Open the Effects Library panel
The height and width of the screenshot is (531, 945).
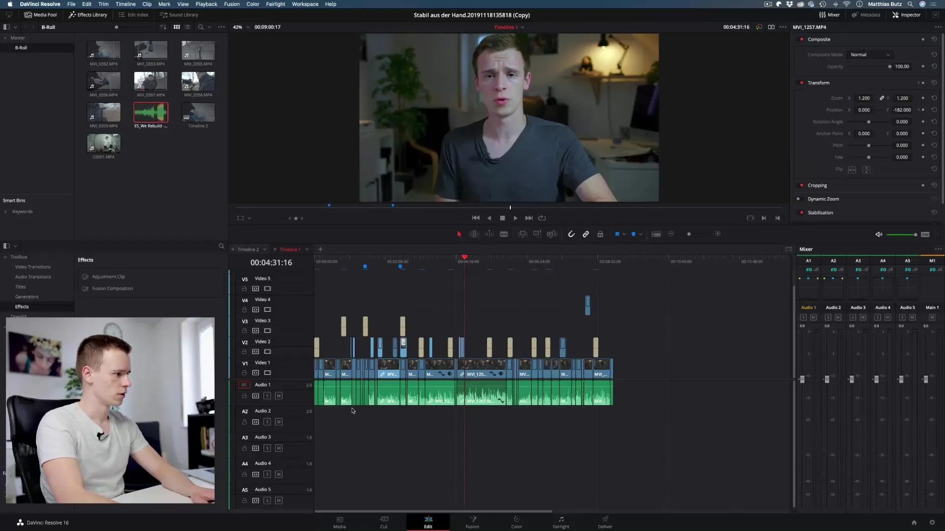pos(88,15)
